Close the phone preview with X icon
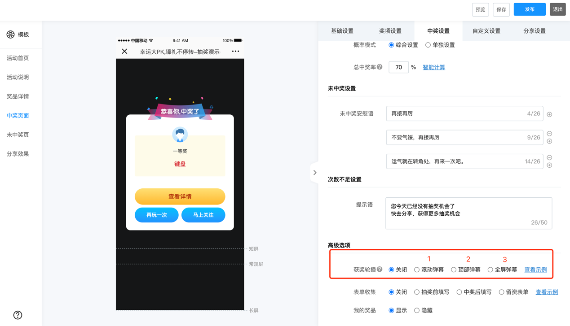The image size is (570, 326). point(124,52)
